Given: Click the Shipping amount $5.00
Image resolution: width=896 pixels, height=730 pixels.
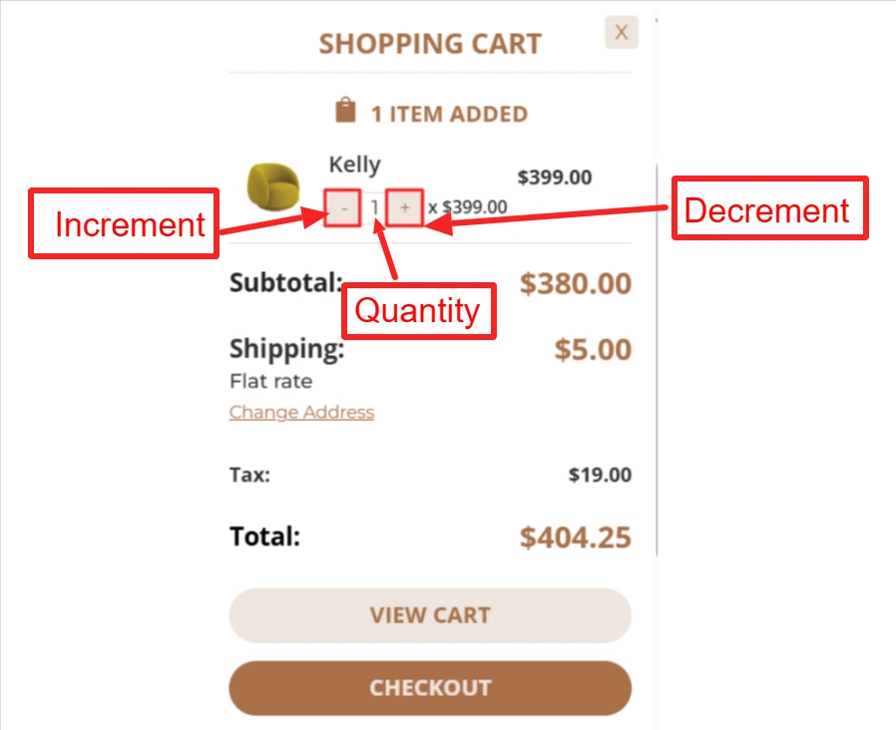Looking at the screenshot, I should click(593, 349).
